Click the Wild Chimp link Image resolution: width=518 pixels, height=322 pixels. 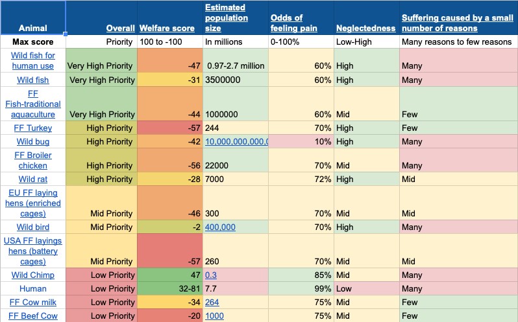(x=32, y=275)
